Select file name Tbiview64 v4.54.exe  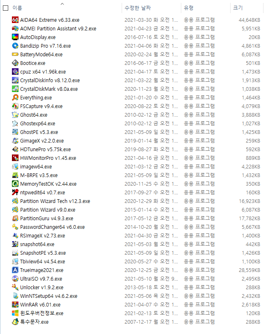click(x=43, y=262)
